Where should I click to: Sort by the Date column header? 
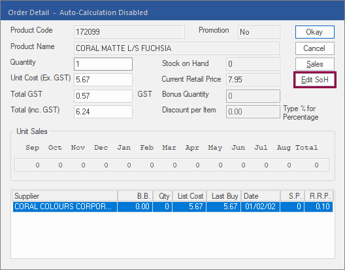point(261,196)
